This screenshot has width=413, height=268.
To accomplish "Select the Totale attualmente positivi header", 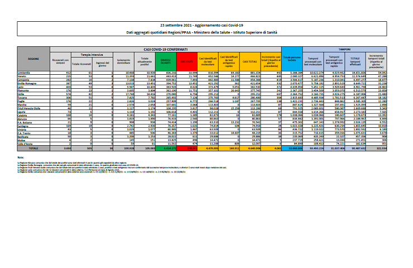I will coord(145,61).
